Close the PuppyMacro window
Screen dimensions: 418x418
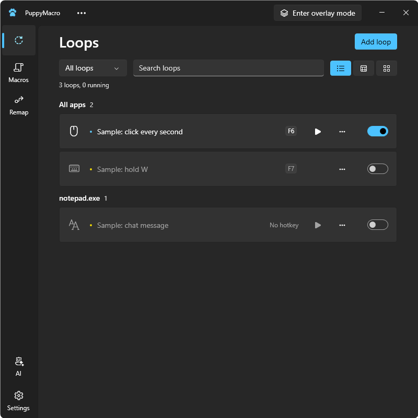click(406, 13)
